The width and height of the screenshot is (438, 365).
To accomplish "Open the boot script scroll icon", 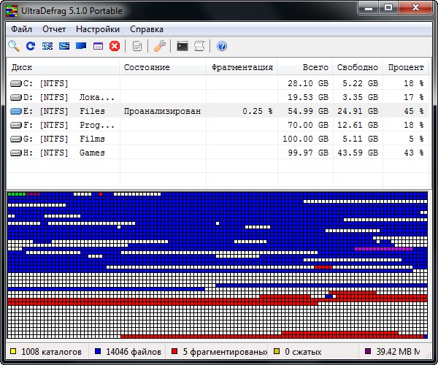I will (x=199, y=46).
